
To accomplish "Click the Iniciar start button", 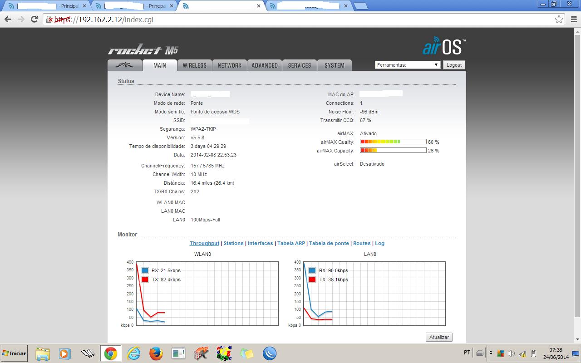I will click(x=14, y=353).
